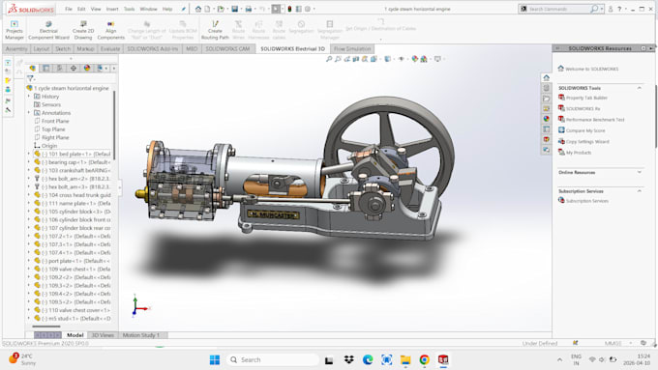
Task: Click the Zoom to Area icon
Action: click(x=338, y=59)
